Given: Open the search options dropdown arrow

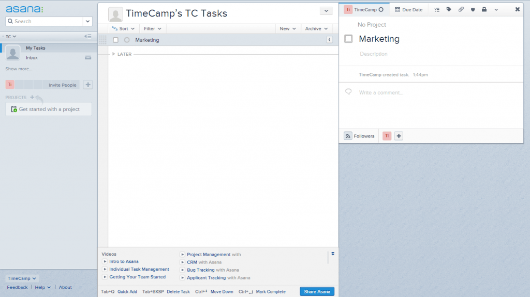Looking at the screenshot, I should [x=87, y=21].
